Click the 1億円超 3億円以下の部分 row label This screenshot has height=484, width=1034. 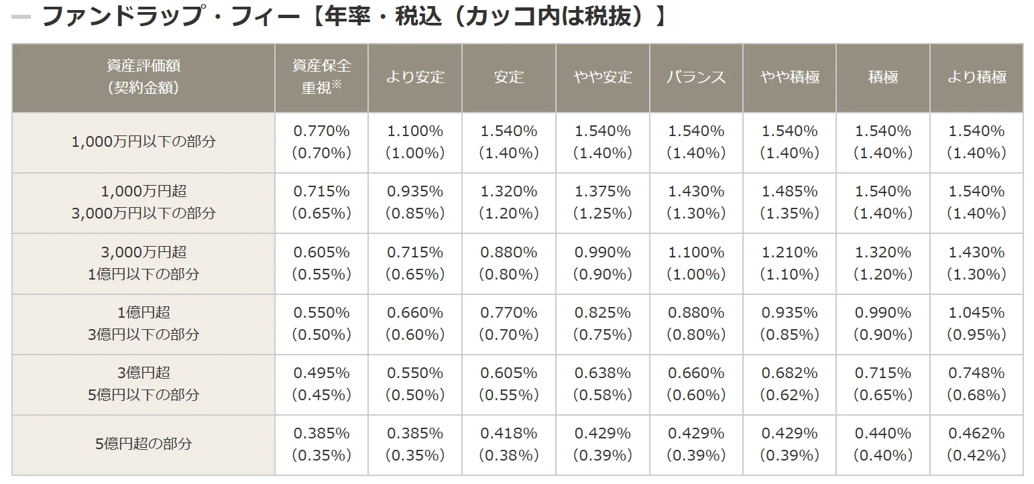(x=143, y=323)
